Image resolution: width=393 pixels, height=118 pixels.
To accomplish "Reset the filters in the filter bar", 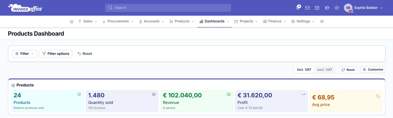I will click(x=85, y=54).
